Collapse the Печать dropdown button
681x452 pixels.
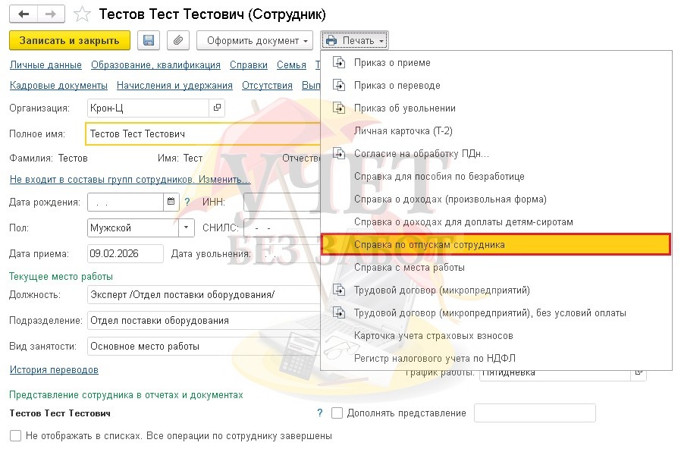(x=355, y=40)
